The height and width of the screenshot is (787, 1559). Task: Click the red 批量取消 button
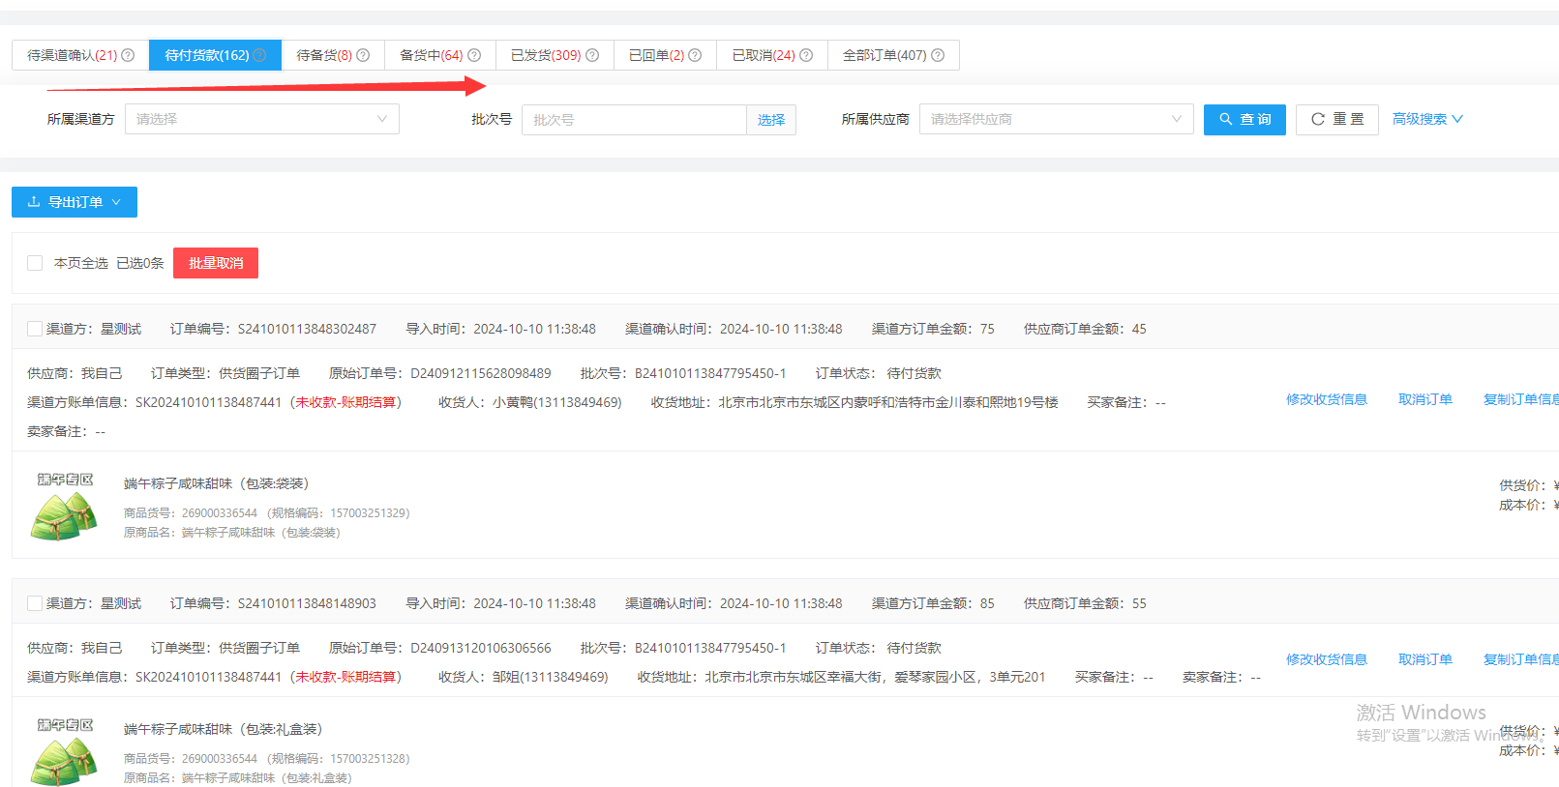pos(216,263)
